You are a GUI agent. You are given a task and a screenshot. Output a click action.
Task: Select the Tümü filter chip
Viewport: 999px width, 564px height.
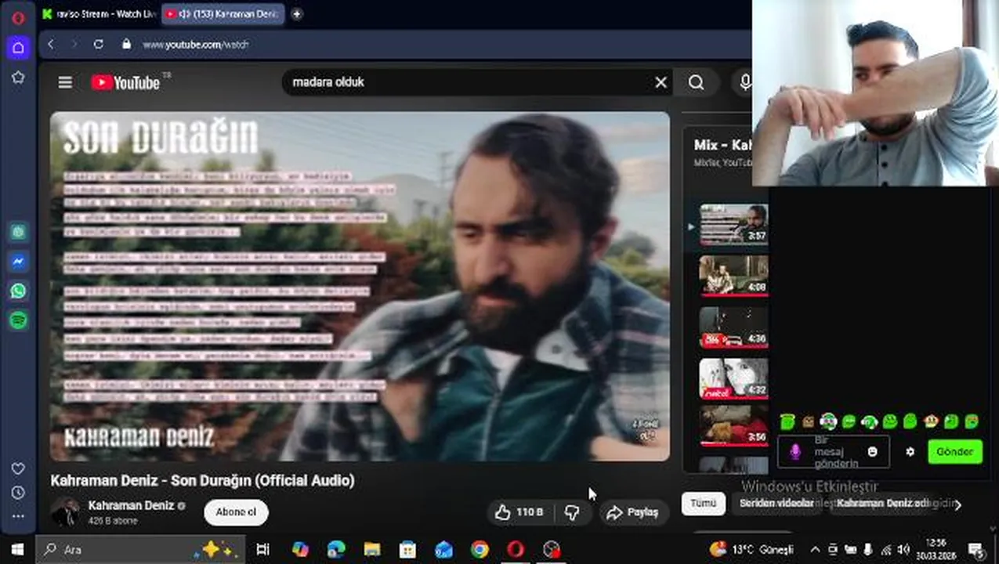(703, 504)
